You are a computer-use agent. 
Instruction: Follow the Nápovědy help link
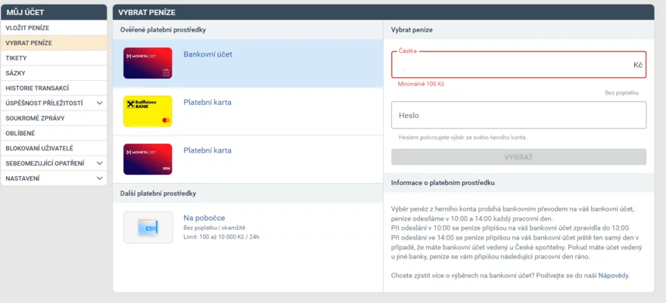[613, 276]
